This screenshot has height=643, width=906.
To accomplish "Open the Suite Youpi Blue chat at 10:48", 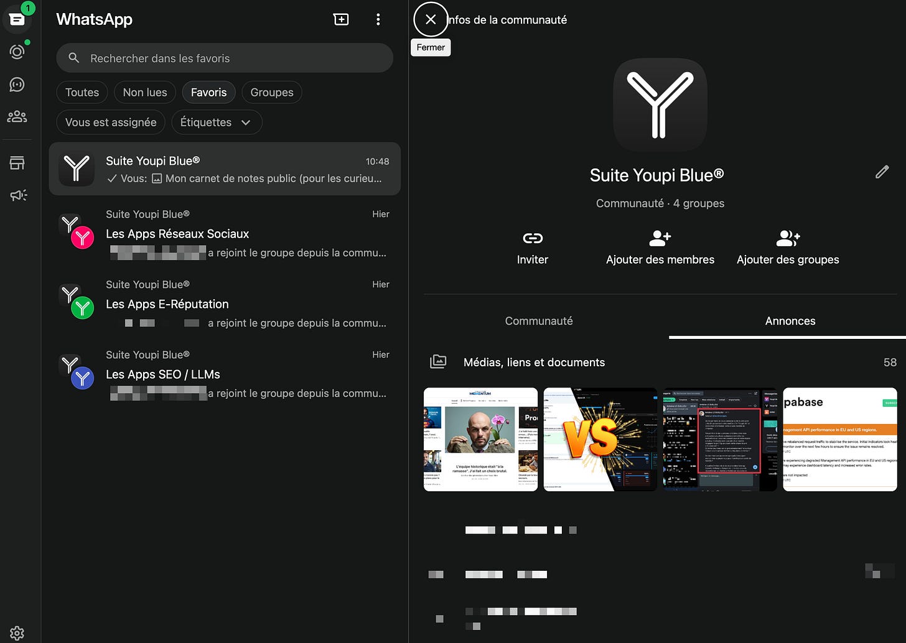I will [x=225, y=169].
